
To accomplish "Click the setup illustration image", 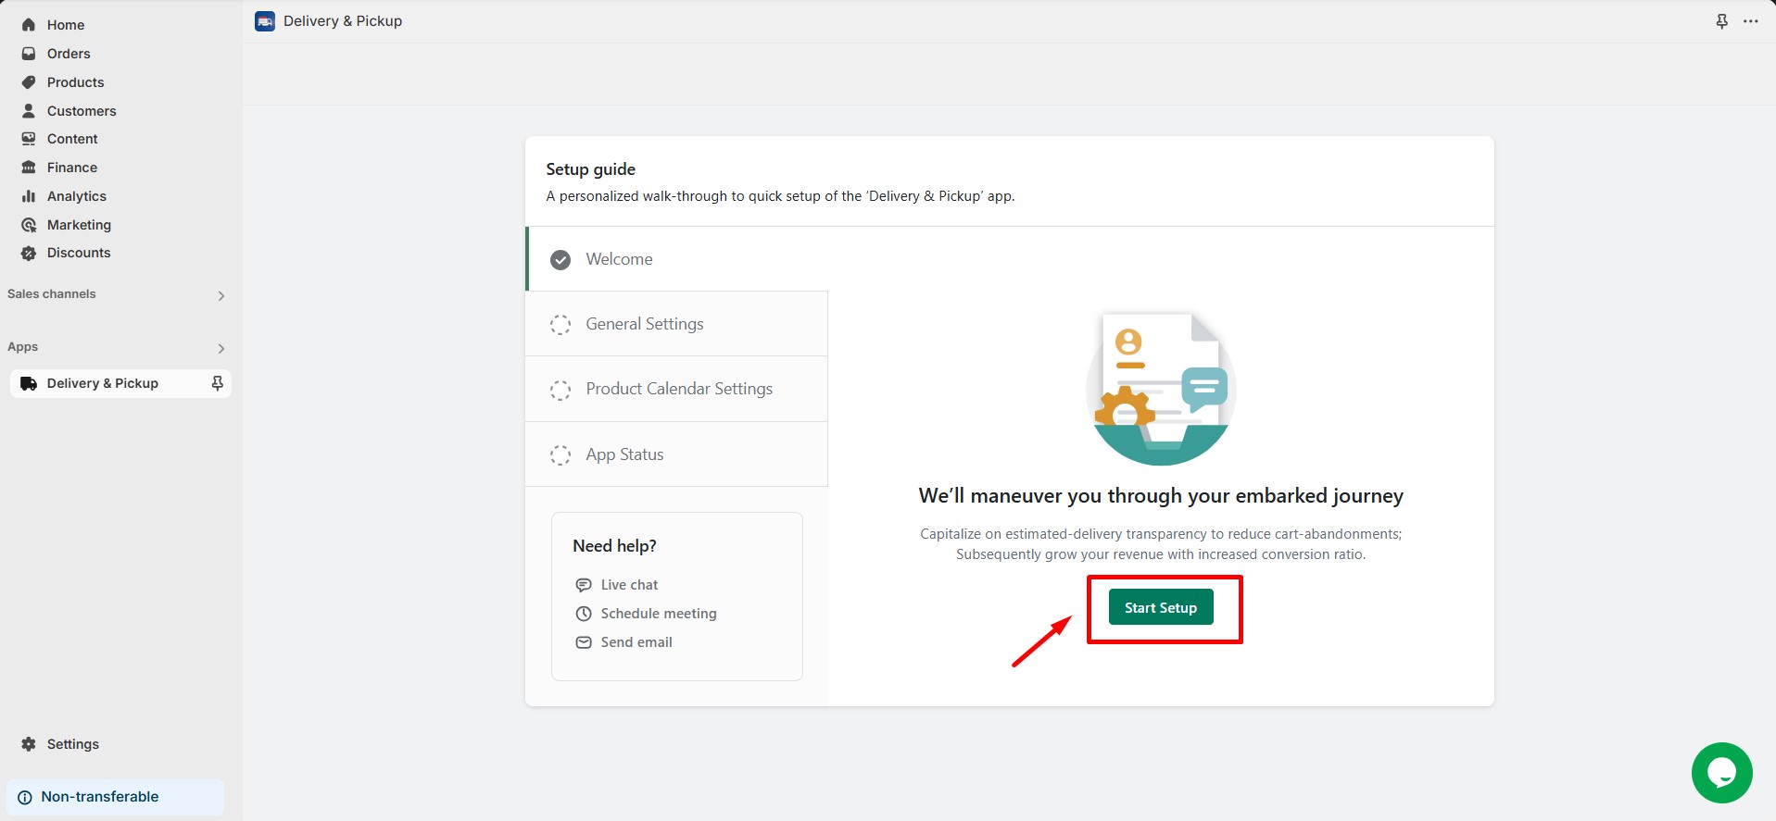I will coord(1161,389).
